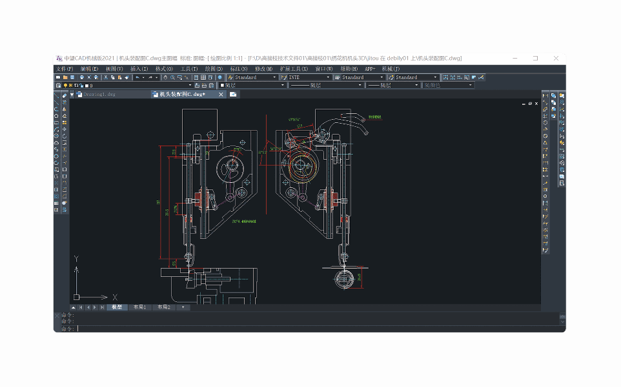Select the Line draw tool
Image resolution: width=621 pixels, height=387 pixels.
point(57,95)
